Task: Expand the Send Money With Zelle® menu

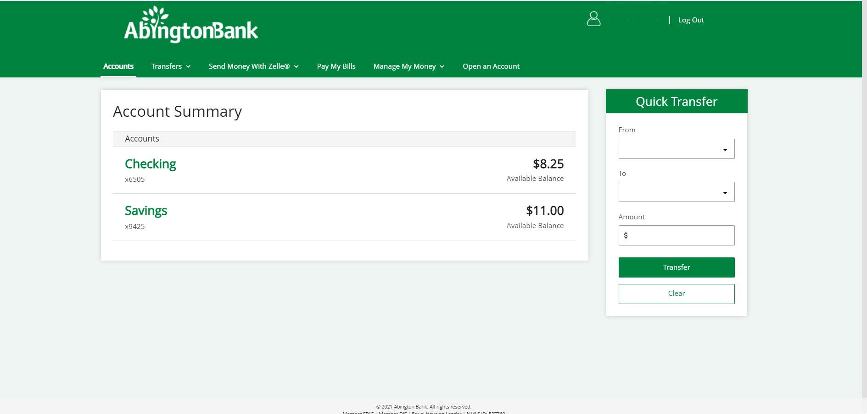Action: tap(253, 66)
